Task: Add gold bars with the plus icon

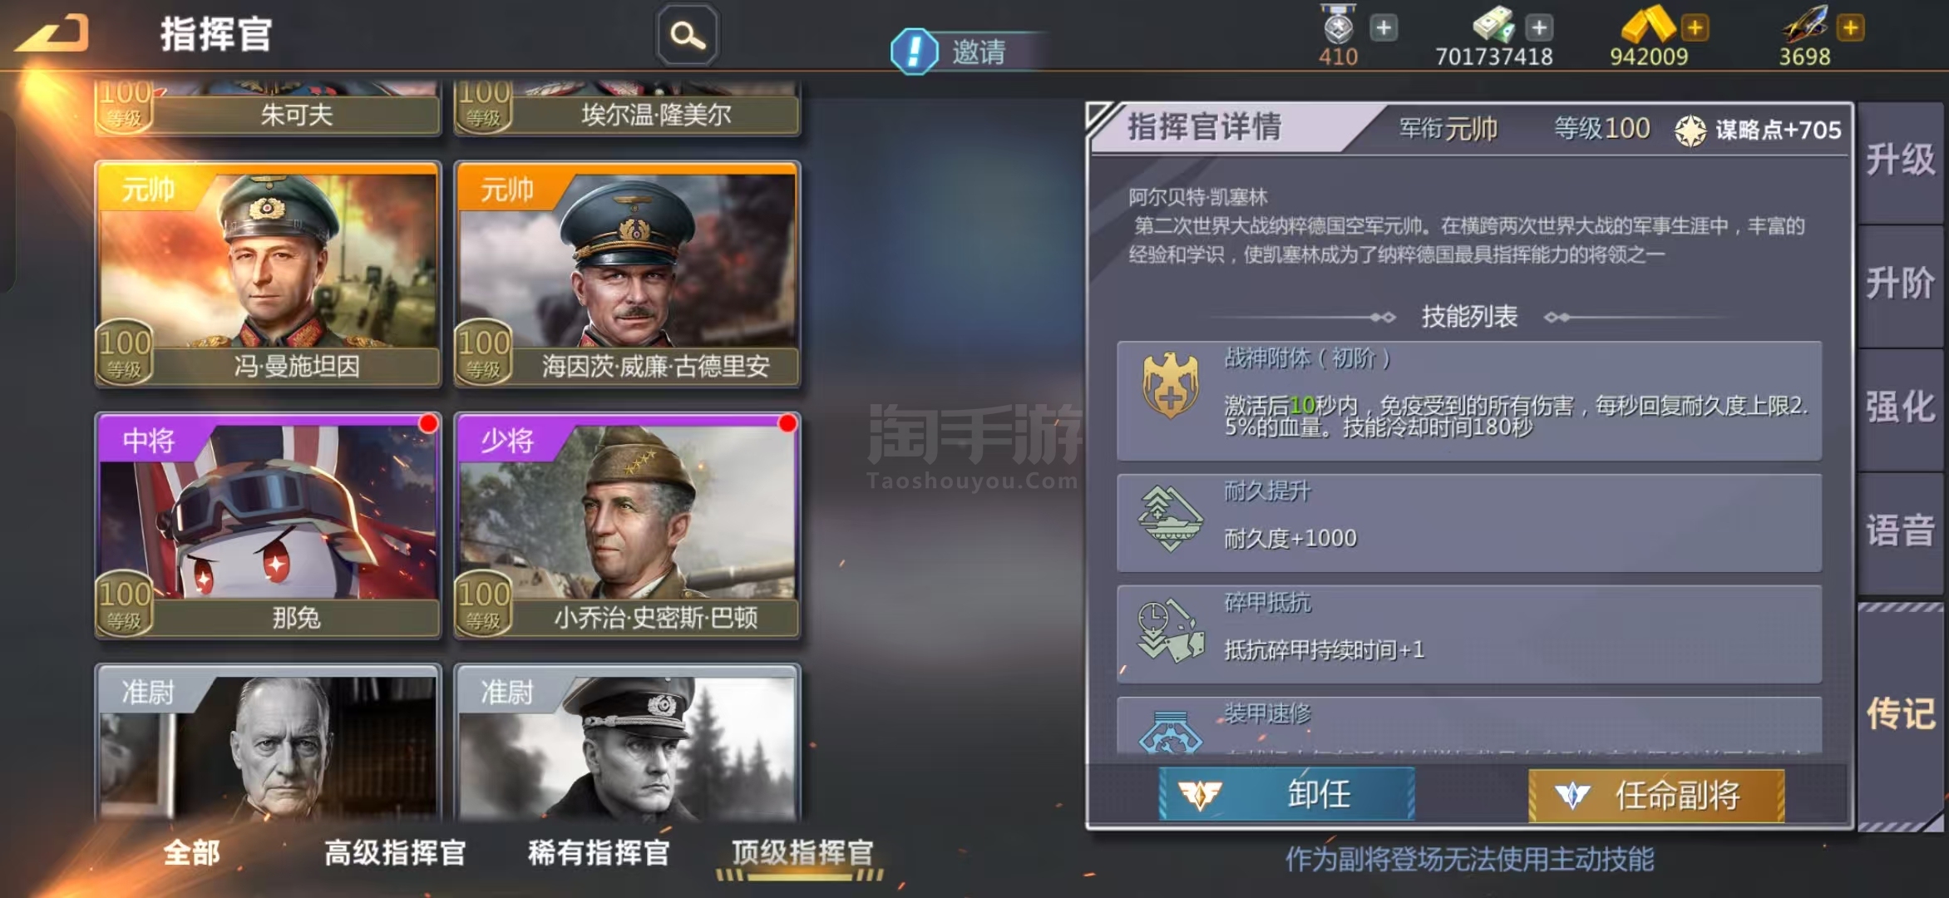Action: click(1695, 28)
